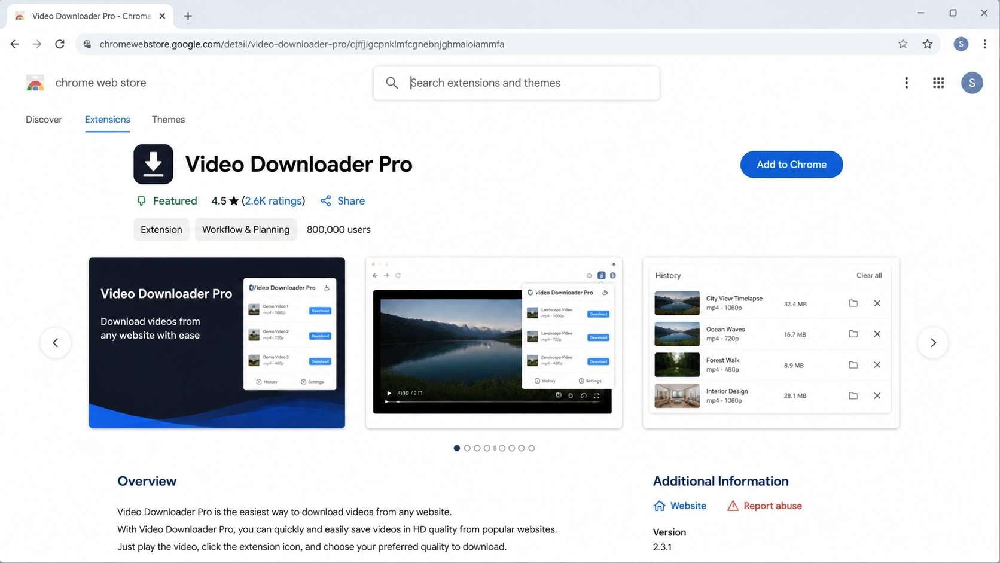Open Workflow & Planning category chip
The height and width of the screenshot is (563, 1000).
click(x=246, y=230)
